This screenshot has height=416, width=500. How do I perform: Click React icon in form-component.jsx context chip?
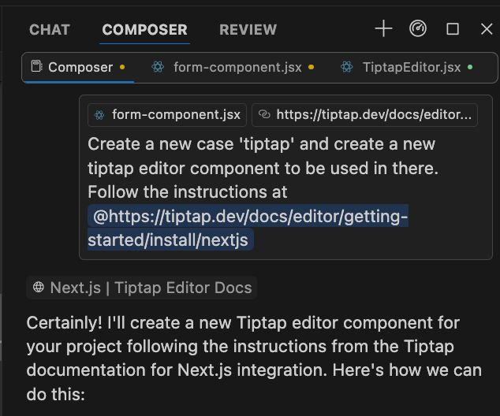pos(99,115)
